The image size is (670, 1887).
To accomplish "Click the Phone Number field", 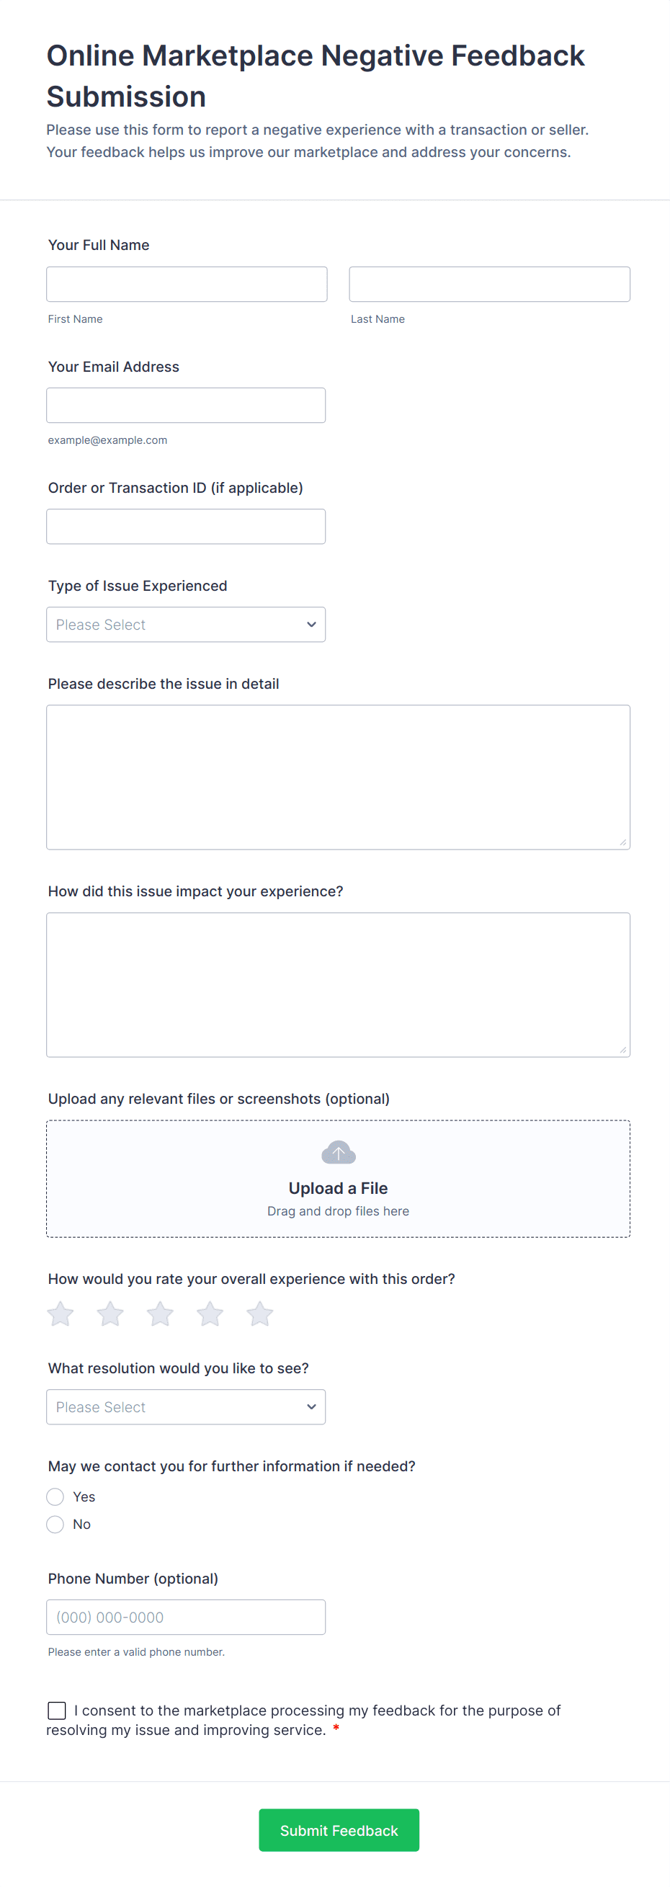I will (x=186, y=1618).
